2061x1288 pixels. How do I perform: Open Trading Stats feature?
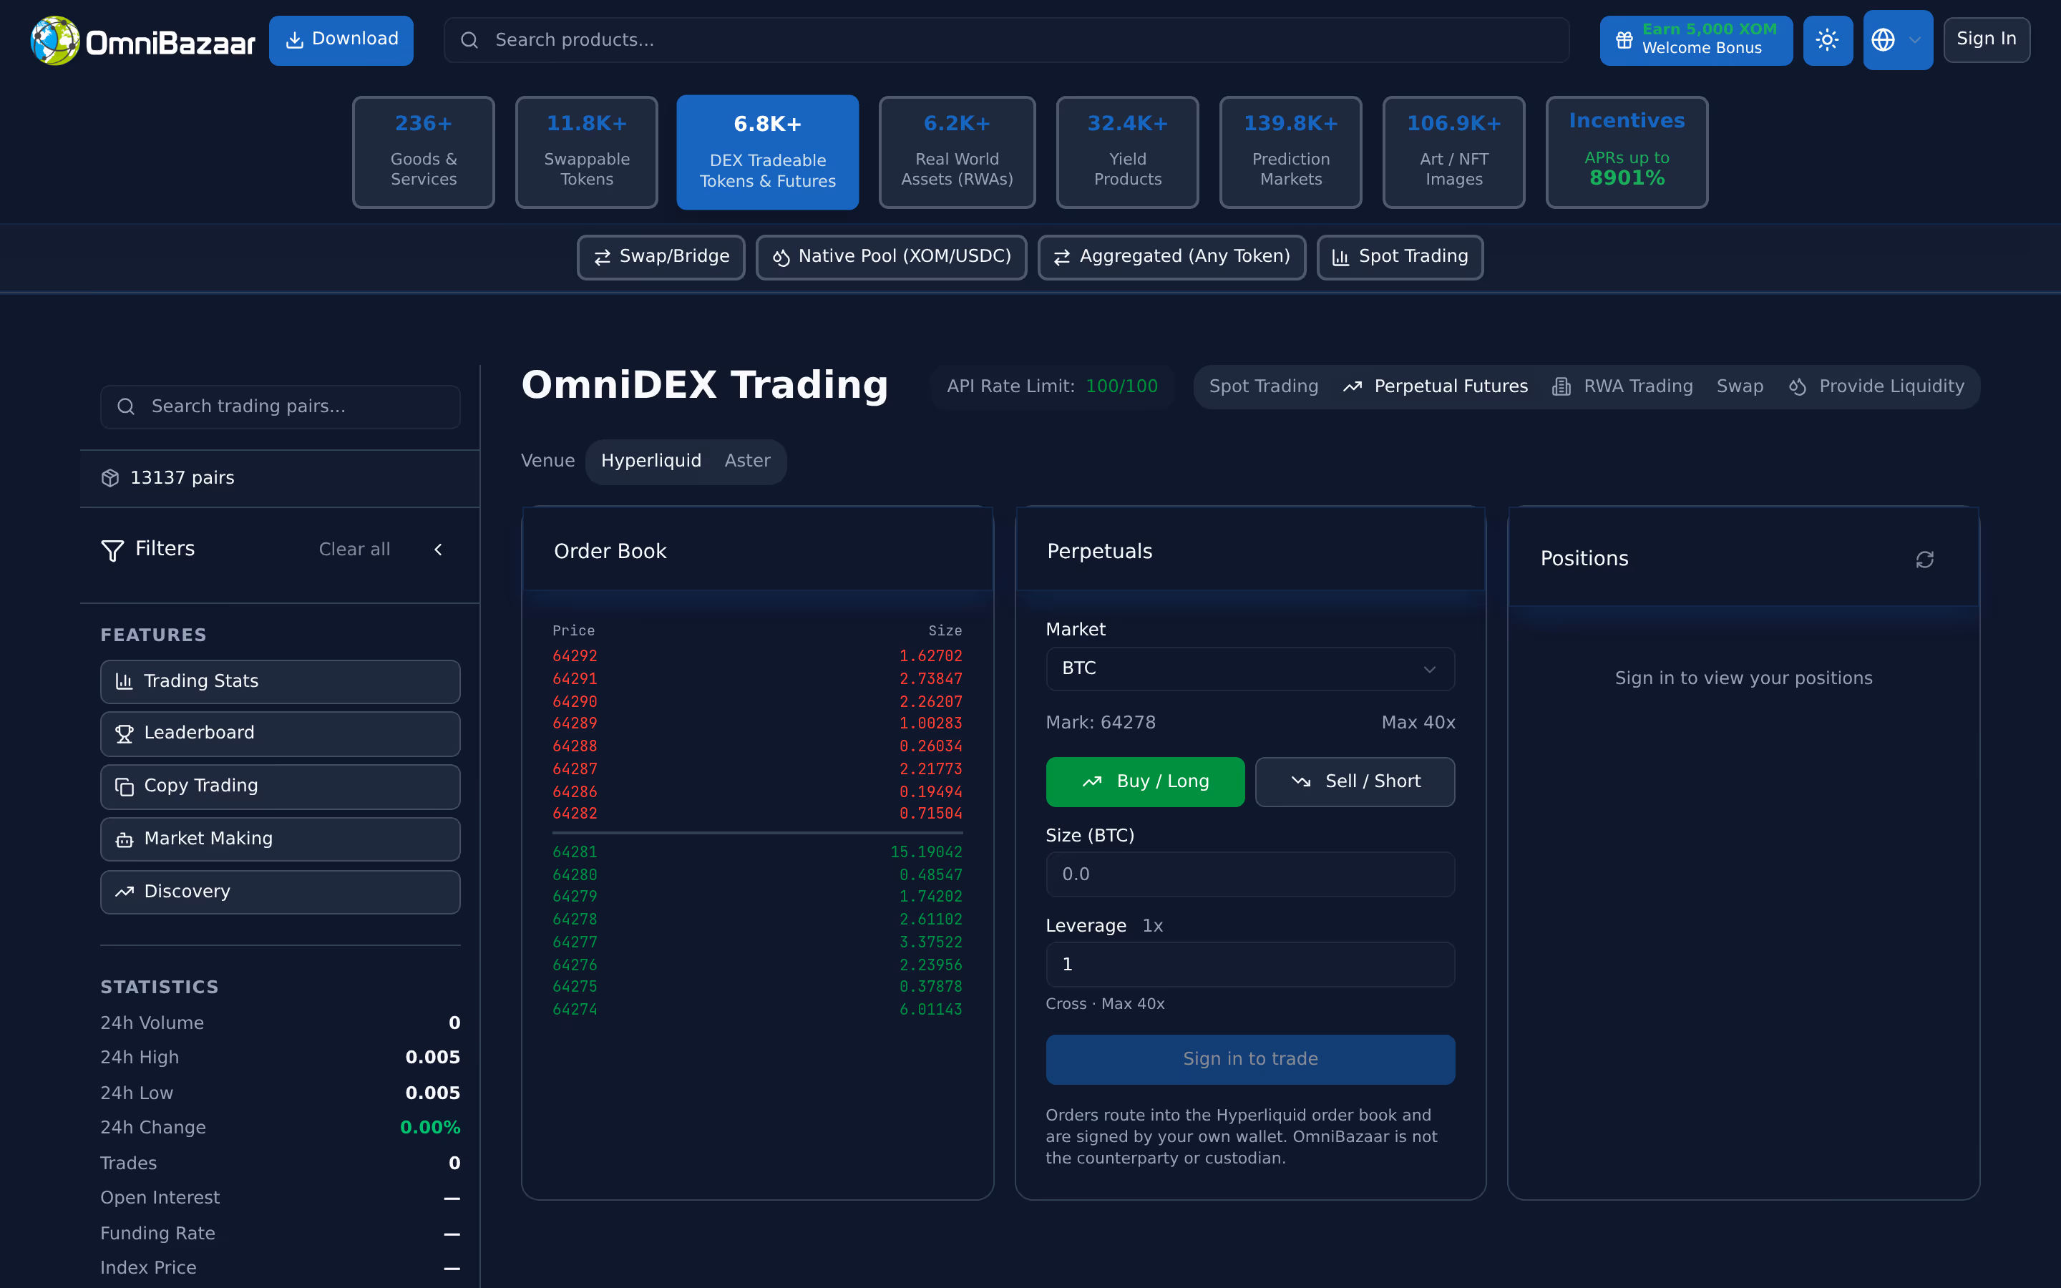click(x=281, y=681)
